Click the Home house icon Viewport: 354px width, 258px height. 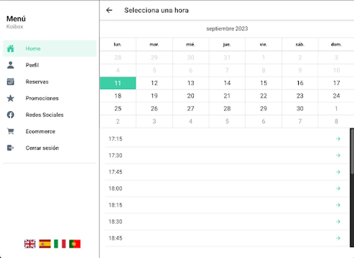tap(11, 48)
